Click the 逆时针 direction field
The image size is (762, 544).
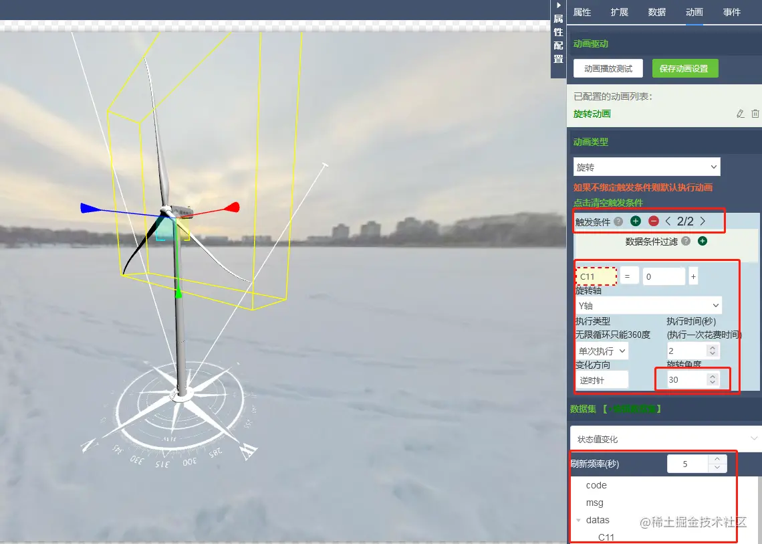(602, 380)
